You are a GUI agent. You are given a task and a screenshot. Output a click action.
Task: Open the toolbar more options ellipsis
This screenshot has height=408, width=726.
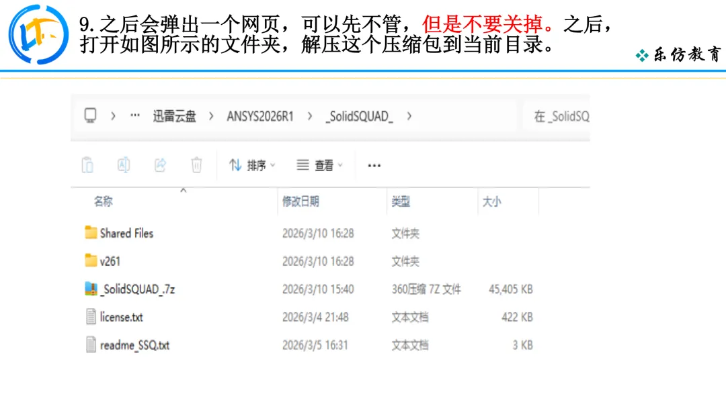(x=374, y=166)
